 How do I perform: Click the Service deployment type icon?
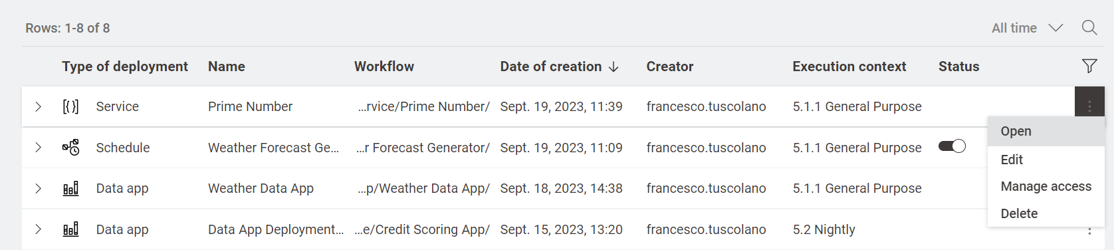pos(70,106)
